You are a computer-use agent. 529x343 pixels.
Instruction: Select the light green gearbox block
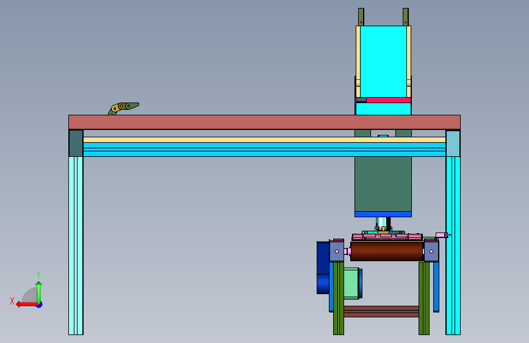tap(351, 283)
